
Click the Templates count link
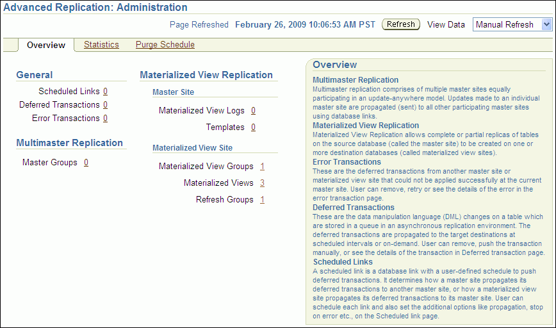click(253, 127)
